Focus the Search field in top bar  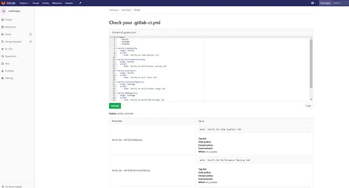(x=340, y=3)
